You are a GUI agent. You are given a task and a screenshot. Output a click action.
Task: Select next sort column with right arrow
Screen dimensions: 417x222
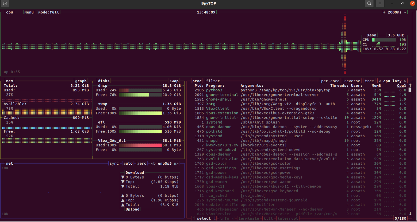pyautogui.click(x=405, y=81)
